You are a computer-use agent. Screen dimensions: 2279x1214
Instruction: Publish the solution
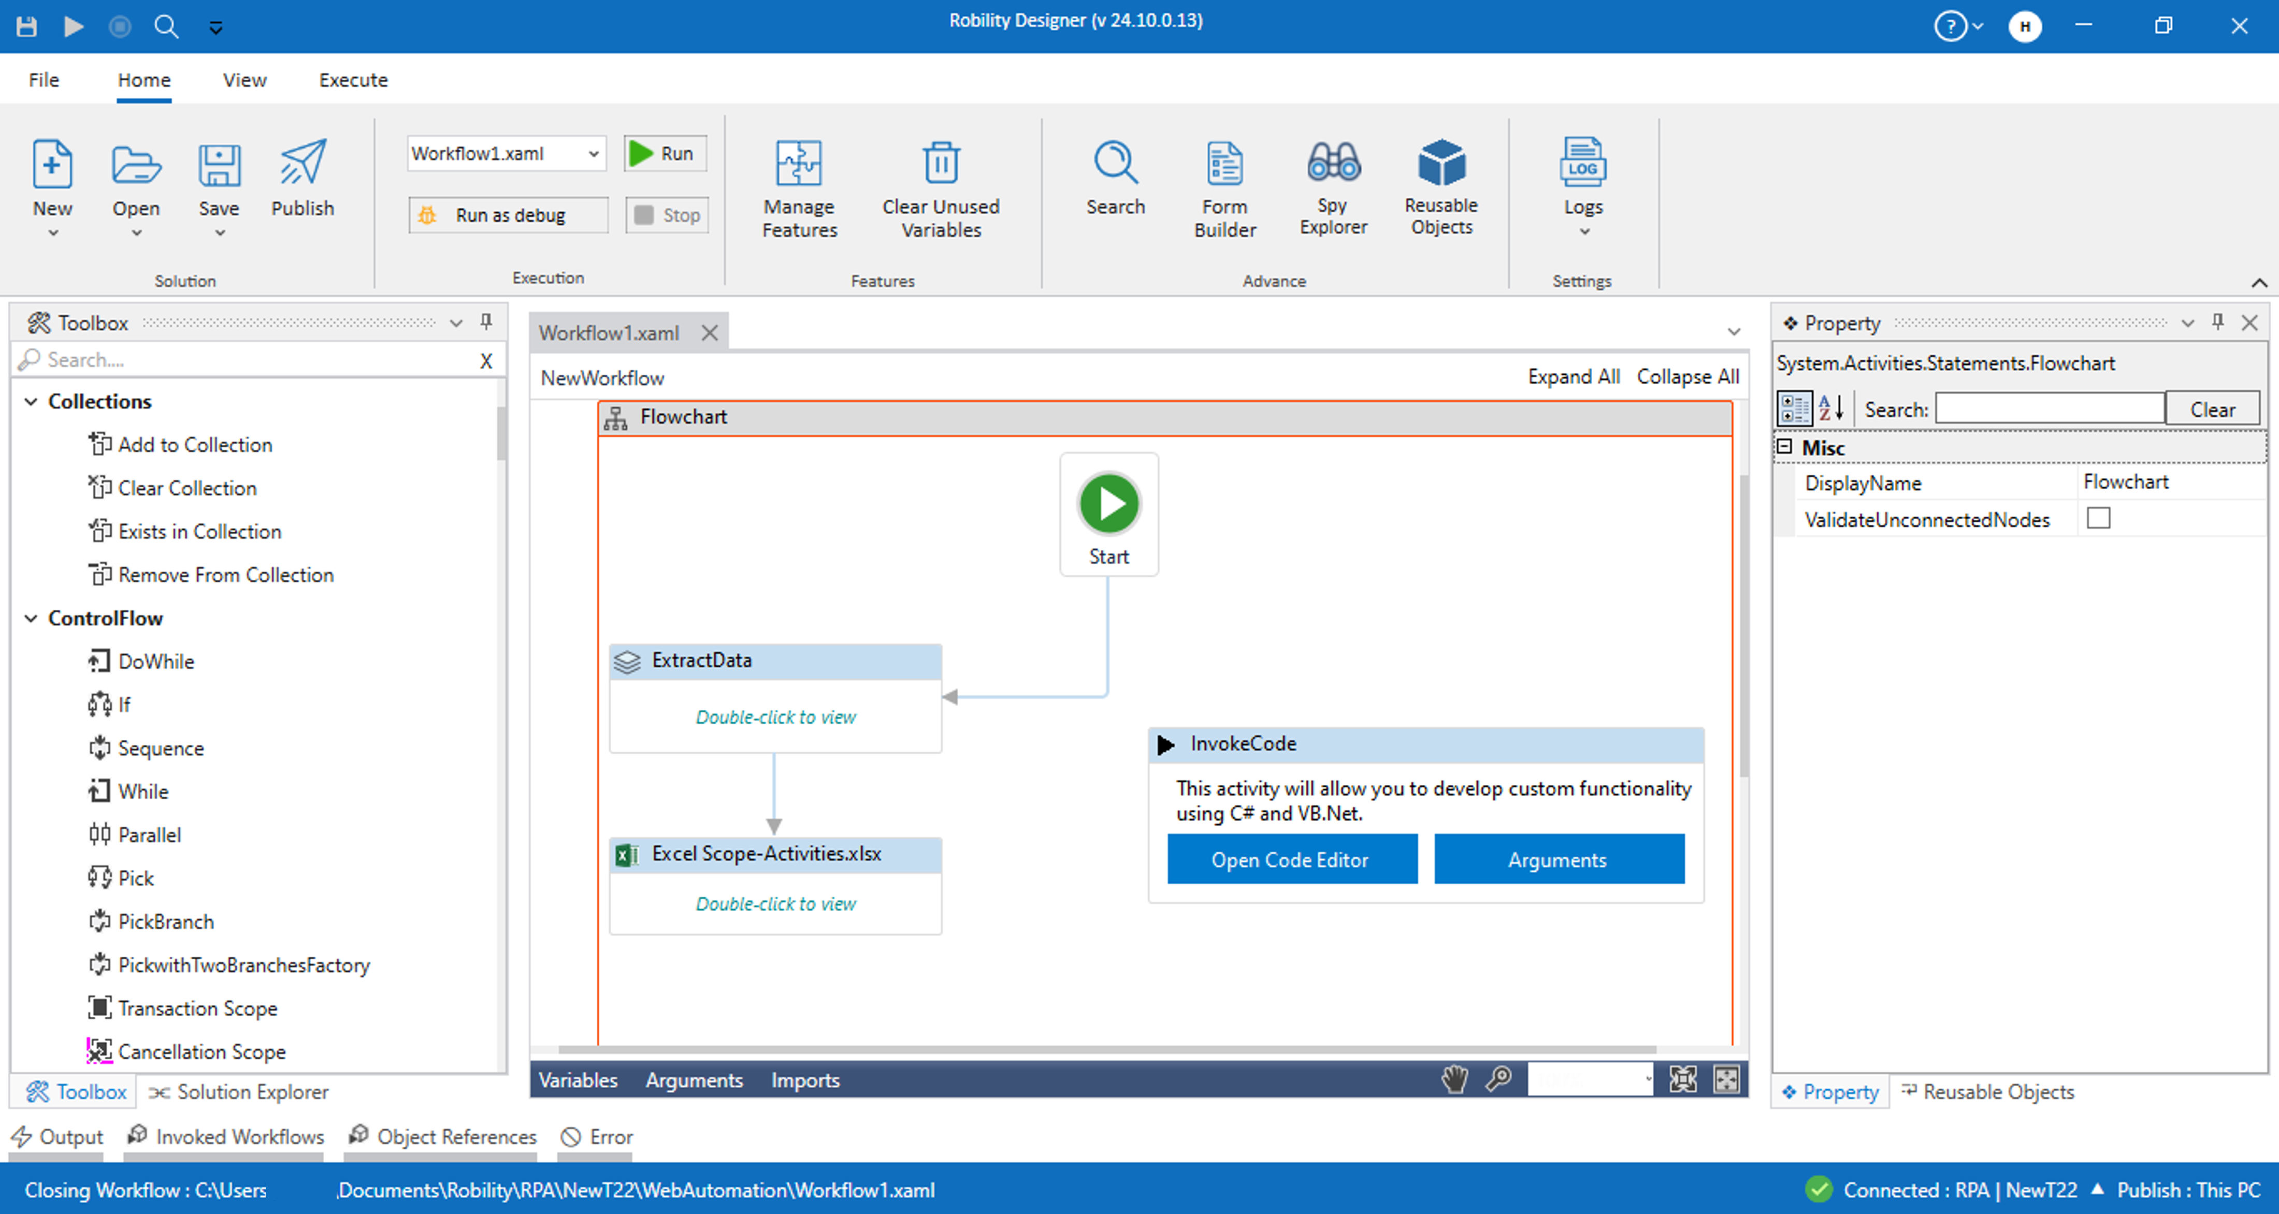click(302, 178)
